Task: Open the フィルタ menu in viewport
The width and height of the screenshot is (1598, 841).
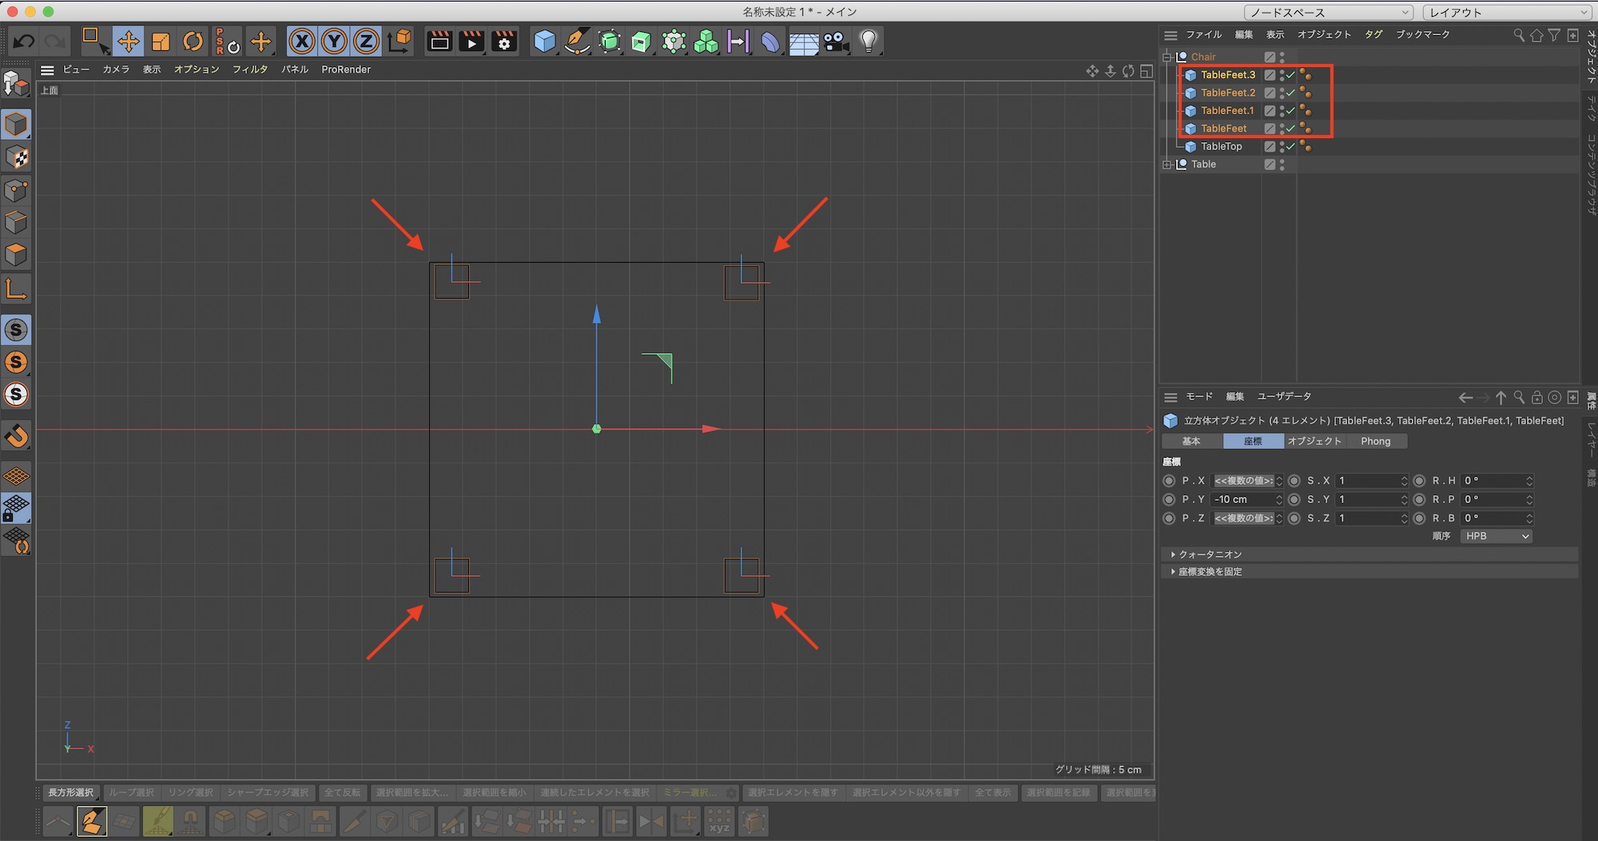Action: pos(249,69)
